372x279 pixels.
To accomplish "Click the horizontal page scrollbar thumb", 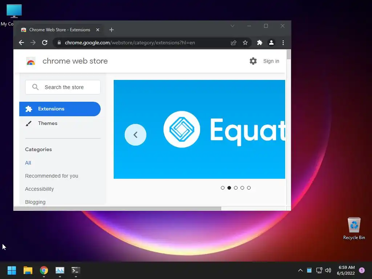I will click(117, 208).
